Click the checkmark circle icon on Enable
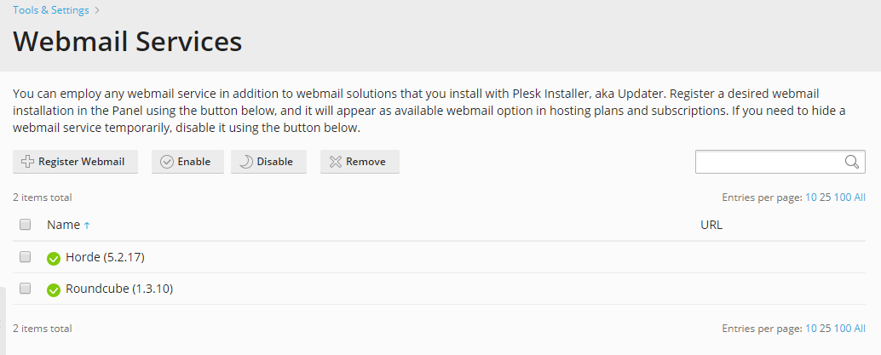 point(167,162)
